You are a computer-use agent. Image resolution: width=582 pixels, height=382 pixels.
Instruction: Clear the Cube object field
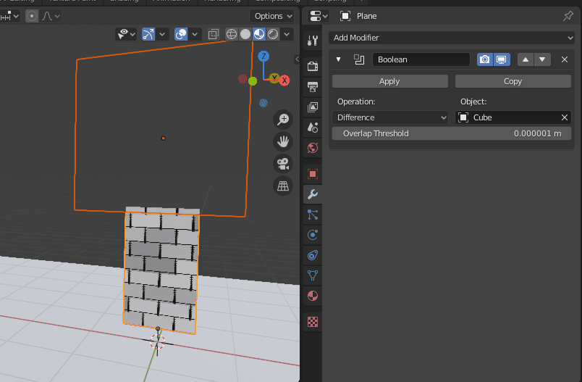point(565,117)
